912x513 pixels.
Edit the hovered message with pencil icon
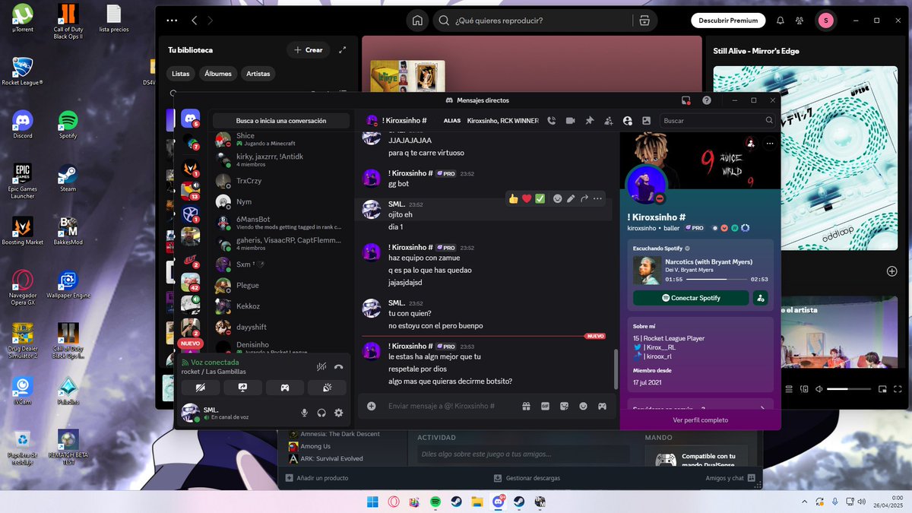pyautogui.click(x=571, y=198)
